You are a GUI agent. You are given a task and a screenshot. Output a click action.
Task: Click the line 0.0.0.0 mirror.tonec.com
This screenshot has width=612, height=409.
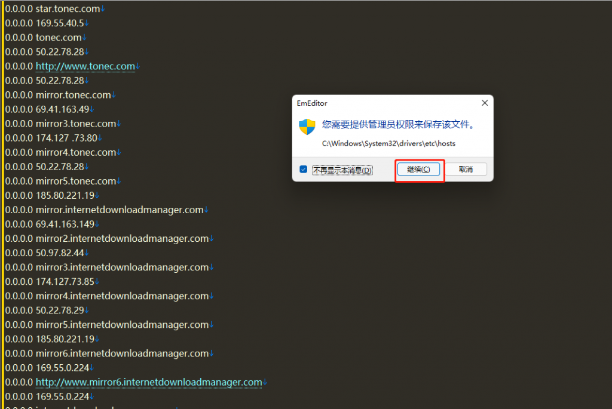click(x=58, y=95)
